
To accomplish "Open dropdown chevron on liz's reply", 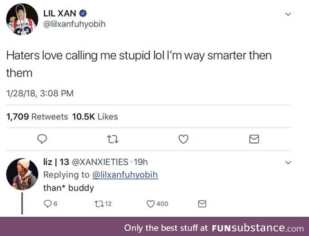I will tap(288, 162).
